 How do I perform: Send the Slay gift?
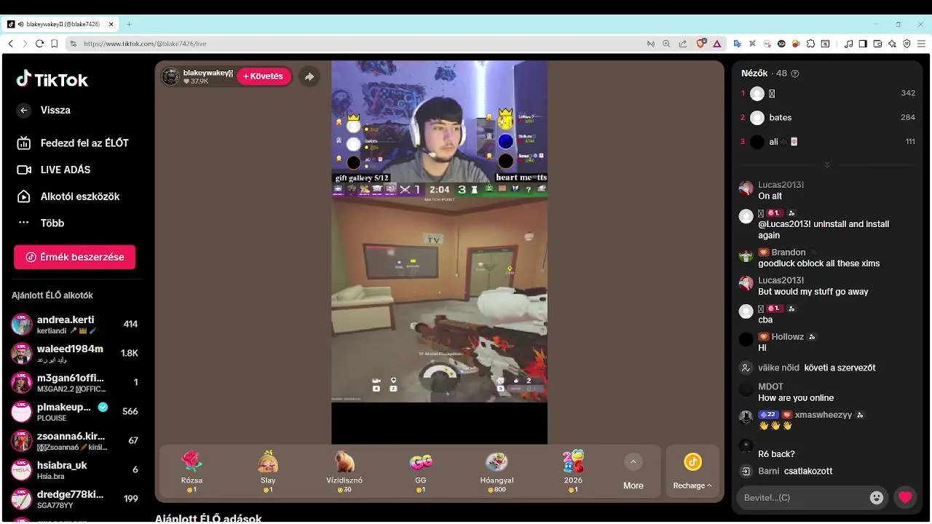click(x=268, y=472)
